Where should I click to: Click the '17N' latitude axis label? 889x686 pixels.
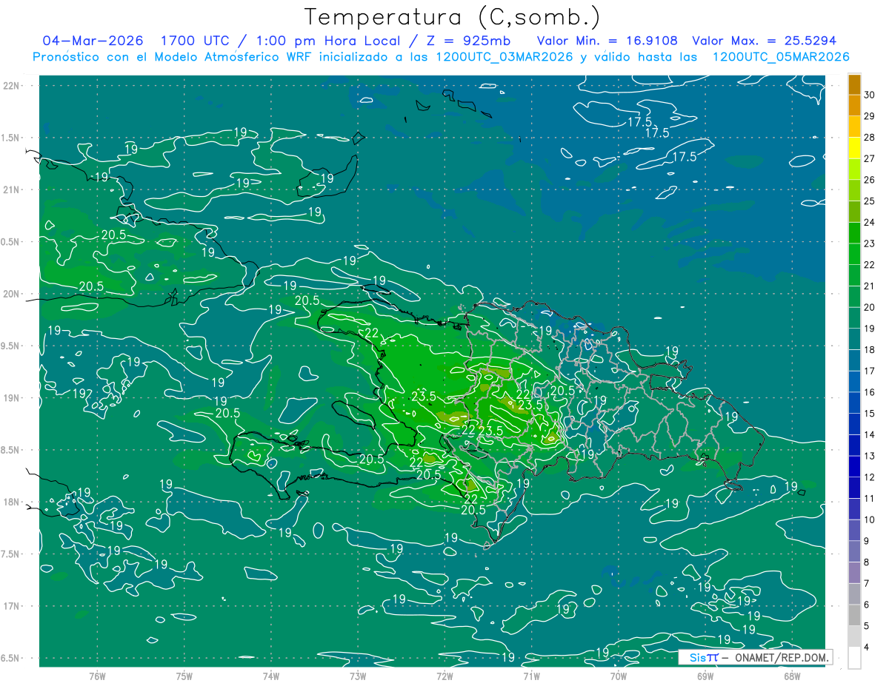point(12,607)
